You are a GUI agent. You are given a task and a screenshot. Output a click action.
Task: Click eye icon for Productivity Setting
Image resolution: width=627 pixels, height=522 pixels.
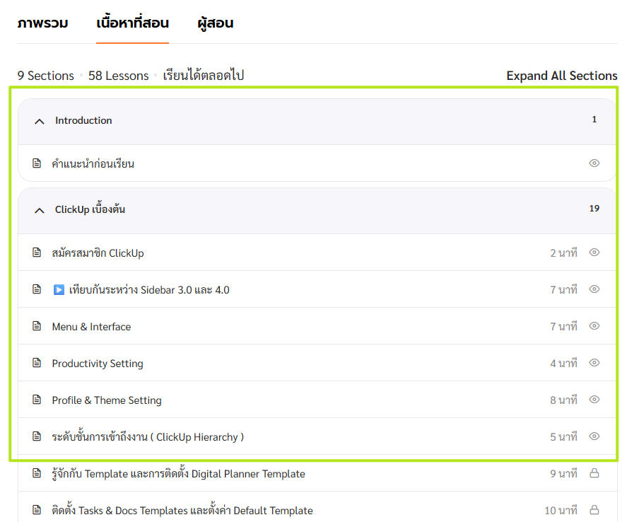tap(594, 363)
